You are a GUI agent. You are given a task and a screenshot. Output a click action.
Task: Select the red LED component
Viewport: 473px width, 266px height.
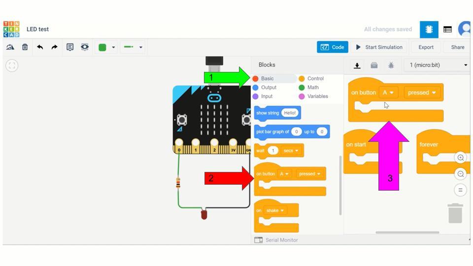(204, 214)
